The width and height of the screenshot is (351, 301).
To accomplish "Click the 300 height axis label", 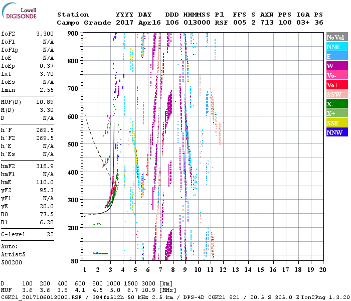I will click(x=73, y=200).
